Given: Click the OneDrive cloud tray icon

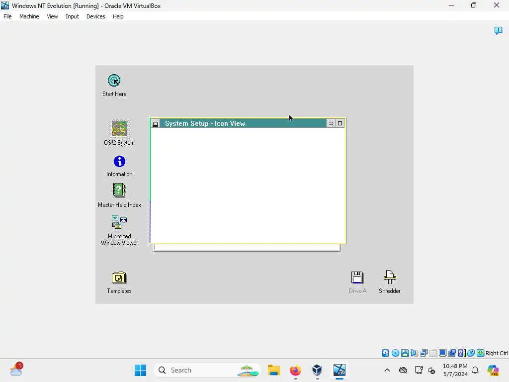Looking at the screenshot, I should (403, 370).
